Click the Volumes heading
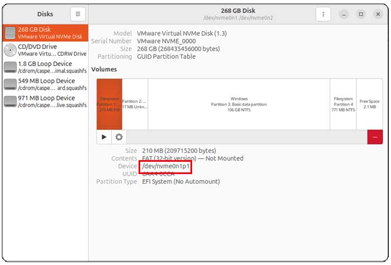 pos(104,69)
